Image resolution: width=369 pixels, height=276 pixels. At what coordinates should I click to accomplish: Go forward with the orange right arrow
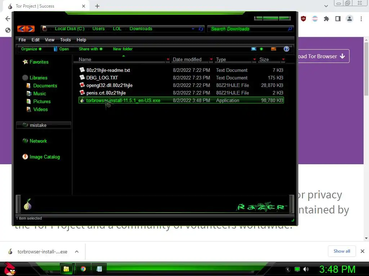(x=30, y=29)
